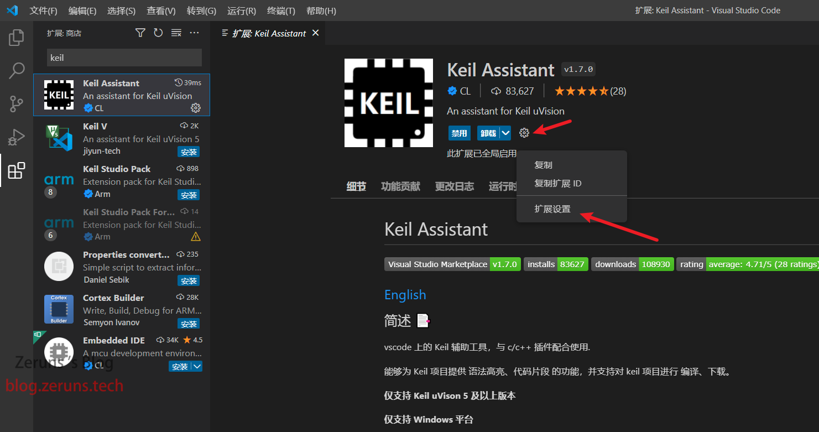Switch to the 更改日志 tab

454,186
